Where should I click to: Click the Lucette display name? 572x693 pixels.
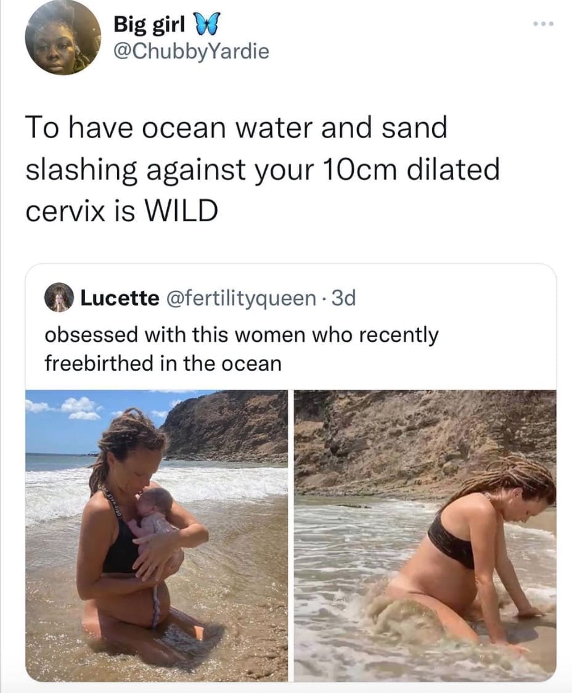(x=120, y=298)
